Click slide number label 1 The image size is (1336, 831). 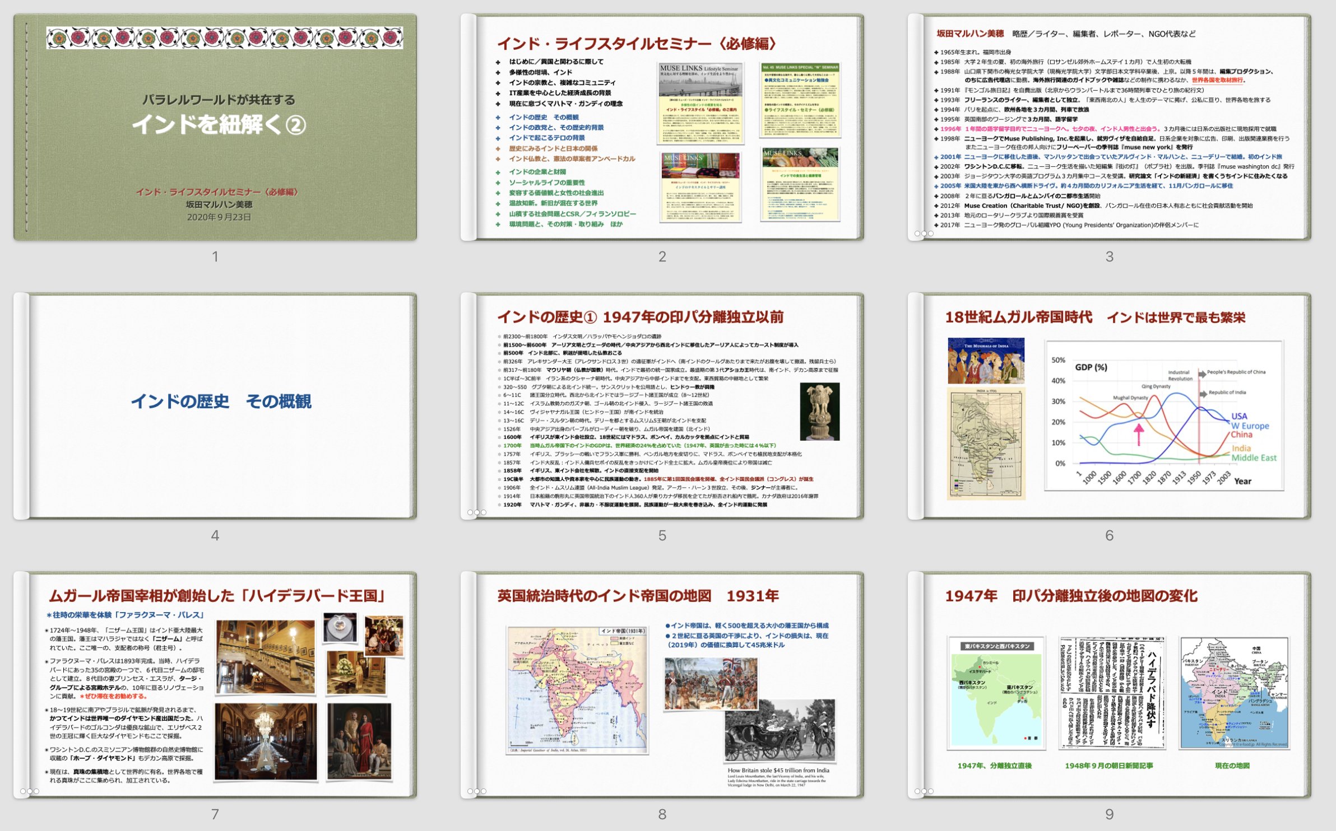point(215,256)
